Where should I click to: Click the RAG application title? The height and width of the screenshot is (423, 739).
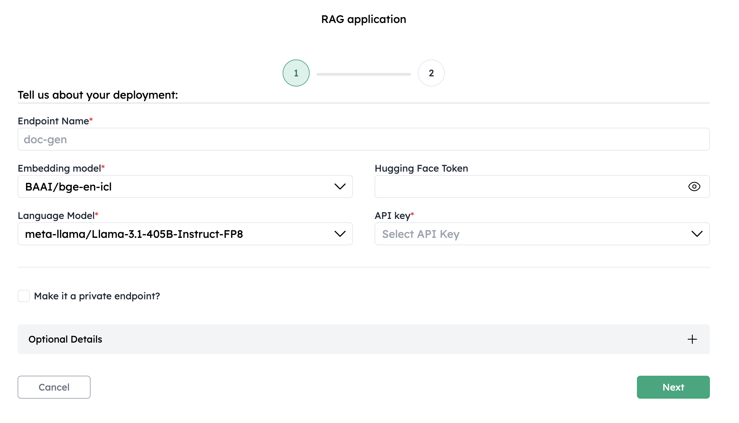pos(364,19)
